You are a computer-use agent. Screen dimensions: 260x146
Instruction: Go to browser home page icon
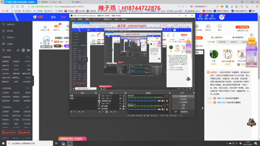18,6
